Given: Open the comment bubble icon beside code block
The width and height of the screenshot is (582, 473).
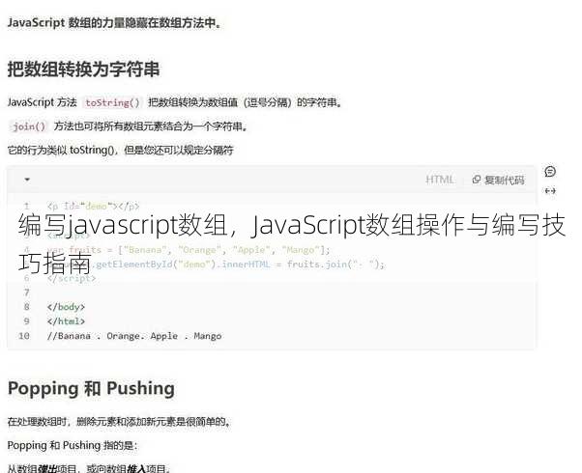Looking at the screenshot, I should [x=550, y=172].
